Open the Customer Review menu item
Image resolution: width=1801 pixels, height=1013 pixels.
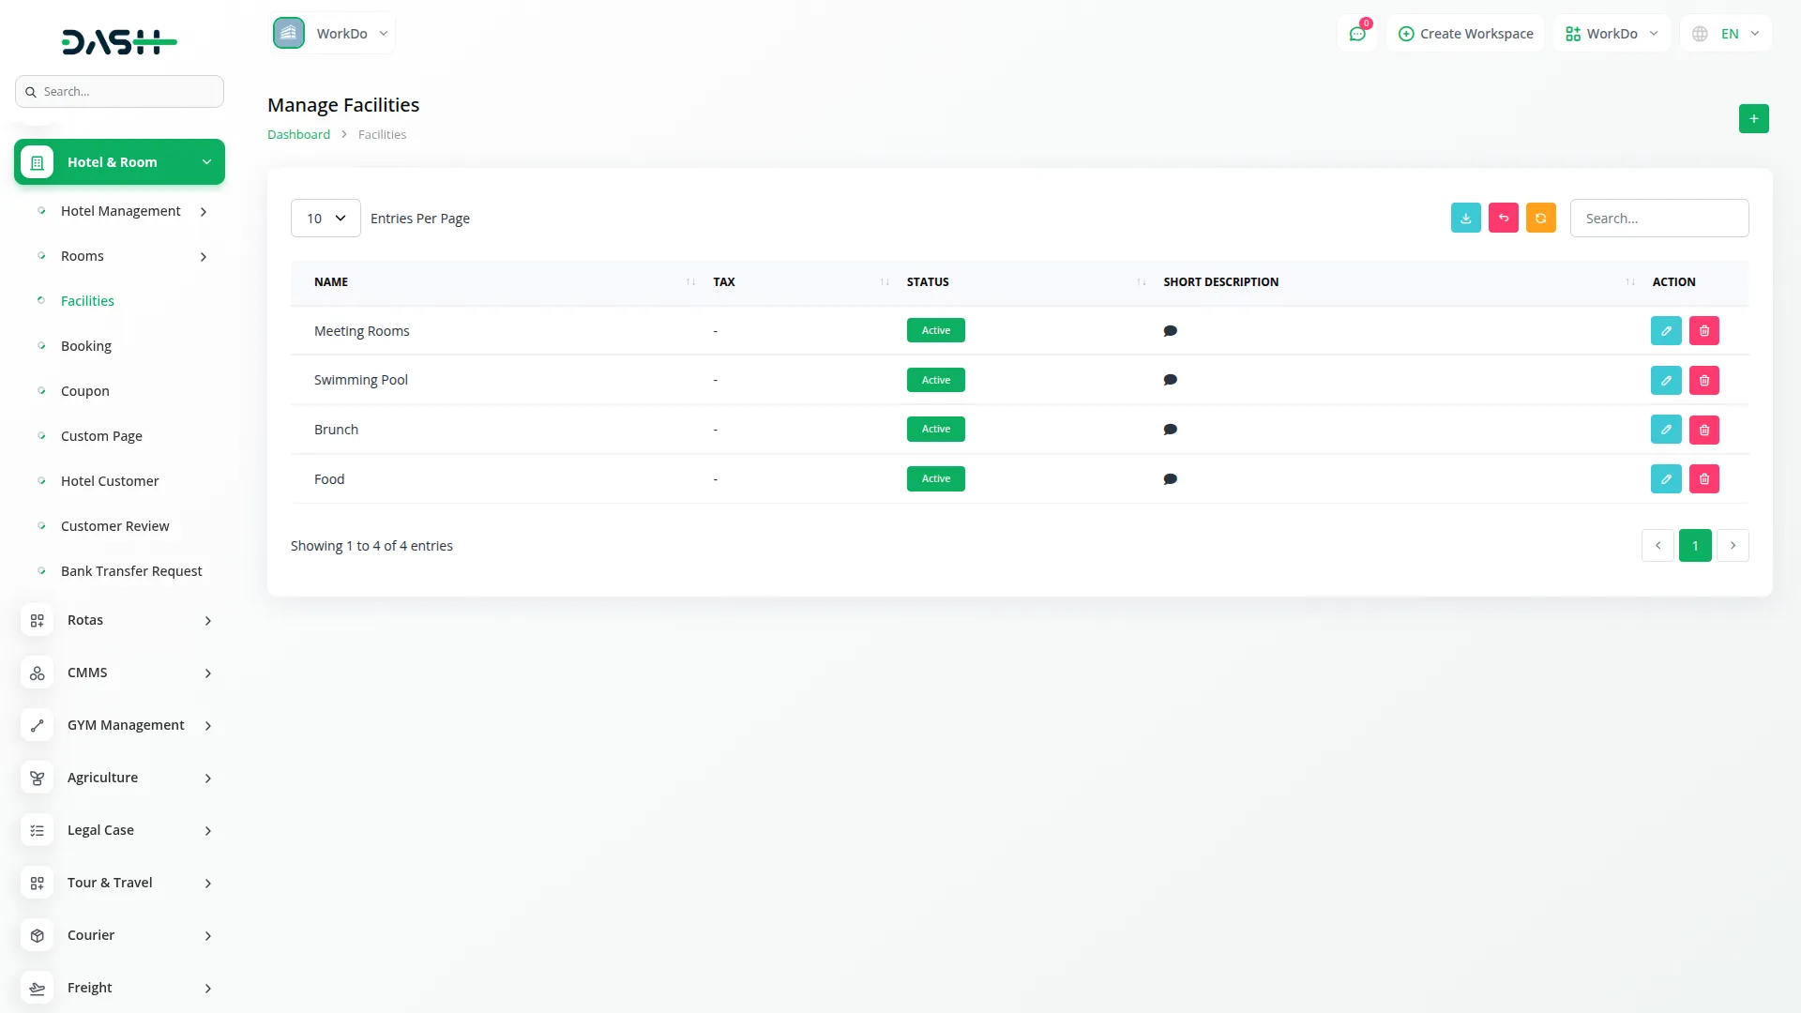[x=114, y=526]
